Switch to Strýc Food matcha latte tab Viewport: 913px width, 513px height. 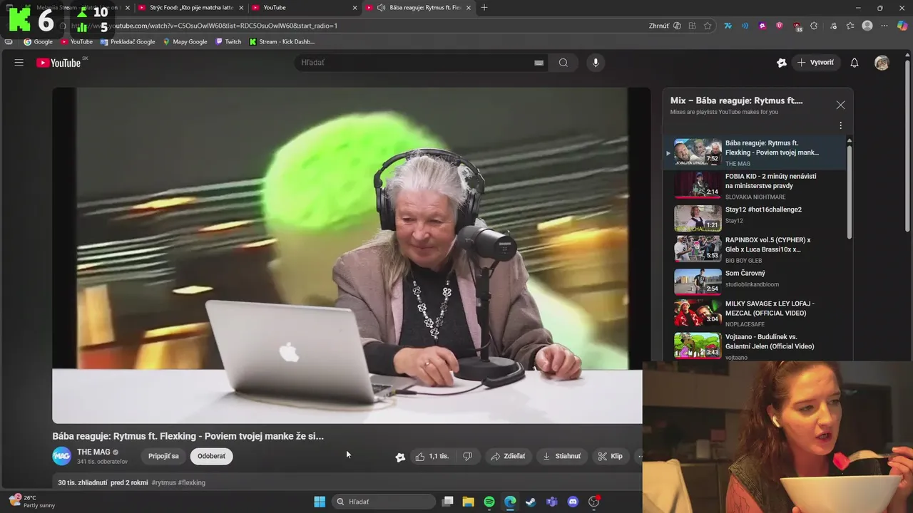click(189, 8)
